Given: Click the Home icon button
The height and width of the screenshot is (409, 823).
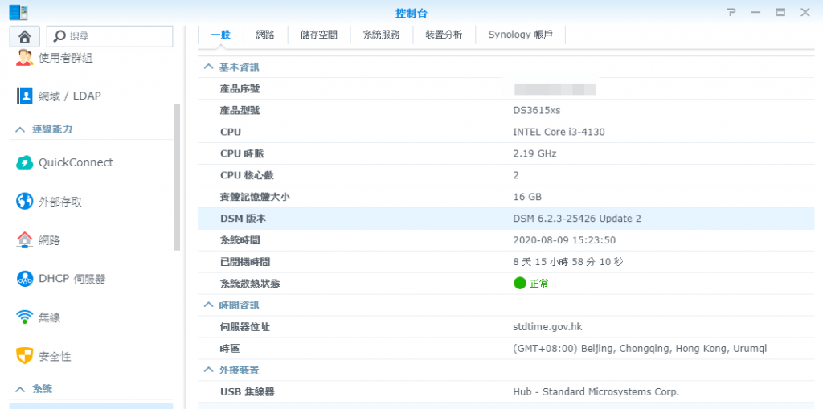Looking at the screenshot, I should point(25,36).
